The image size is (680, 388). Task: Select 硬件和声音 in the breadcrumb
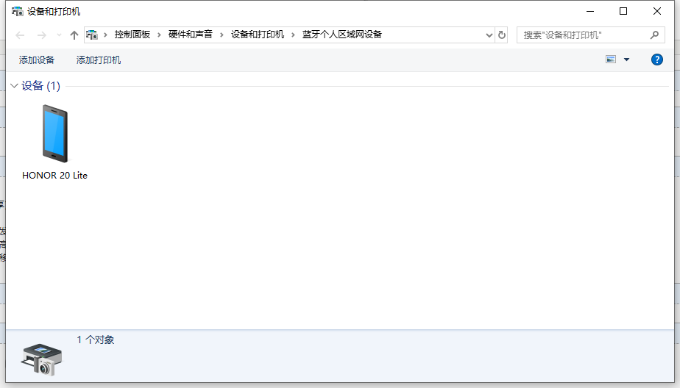pos(191,35)
